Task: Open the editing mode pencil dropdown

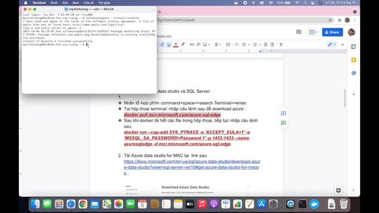Action: point(332,44)
